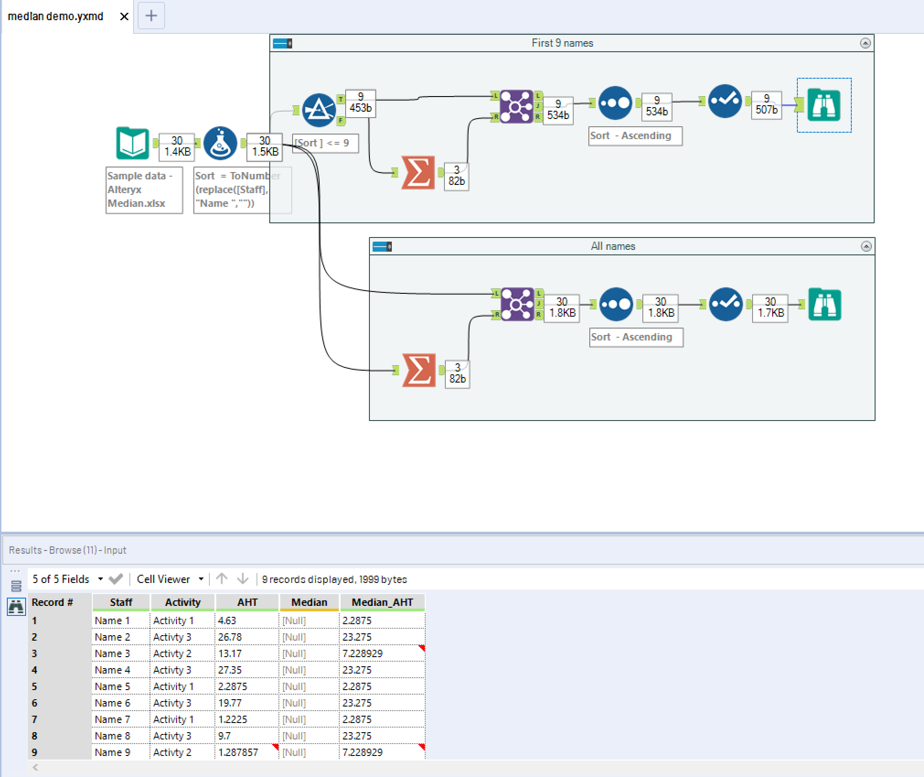Select the Formula tool with ToNumber expression
The image size is (924, 777).
pos(220,143)
